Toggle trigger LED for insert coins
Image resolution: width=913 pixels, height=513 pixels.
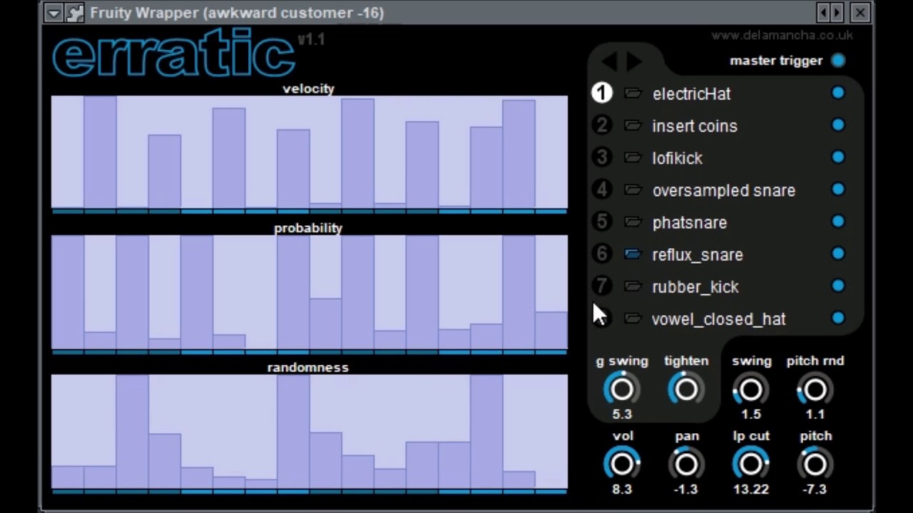(x=838, y=125)
